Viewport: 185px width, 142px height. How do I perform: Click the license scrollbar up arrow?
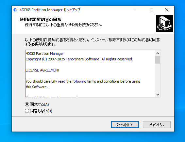(158, 53)
